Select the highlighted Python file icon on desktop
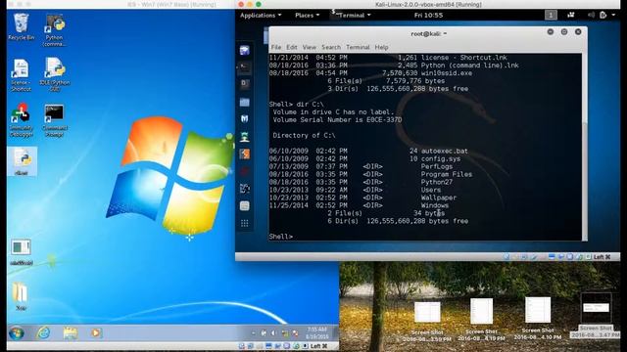 (x=23, y=161)
